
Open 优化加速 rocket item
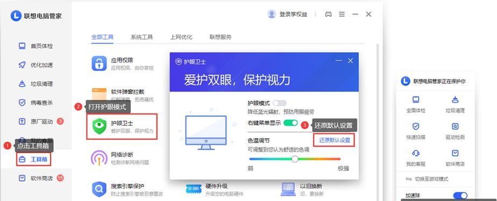[35, 65]
